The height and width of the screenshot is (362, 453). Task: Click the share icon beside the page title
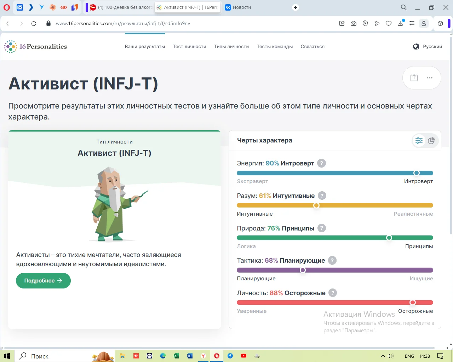pos(414,78)
